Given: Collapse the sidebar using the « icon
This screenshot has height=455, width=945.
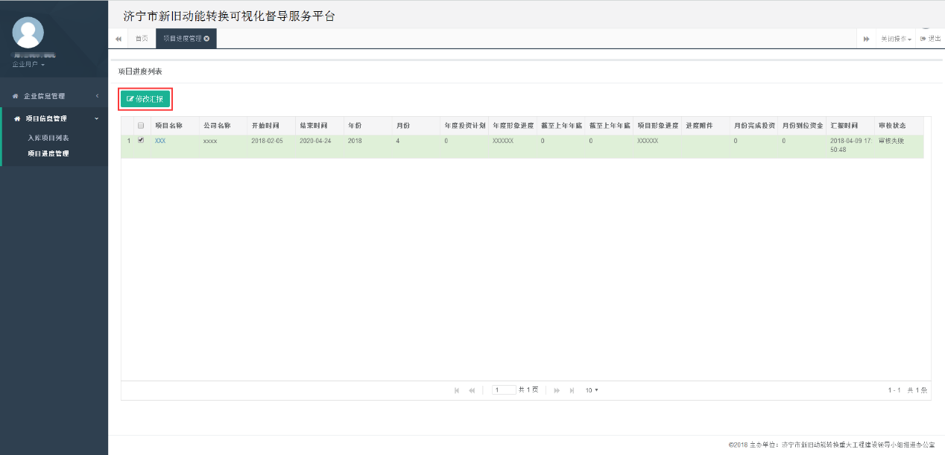Looking at the screenshot, I should click(x=118, y=38).
